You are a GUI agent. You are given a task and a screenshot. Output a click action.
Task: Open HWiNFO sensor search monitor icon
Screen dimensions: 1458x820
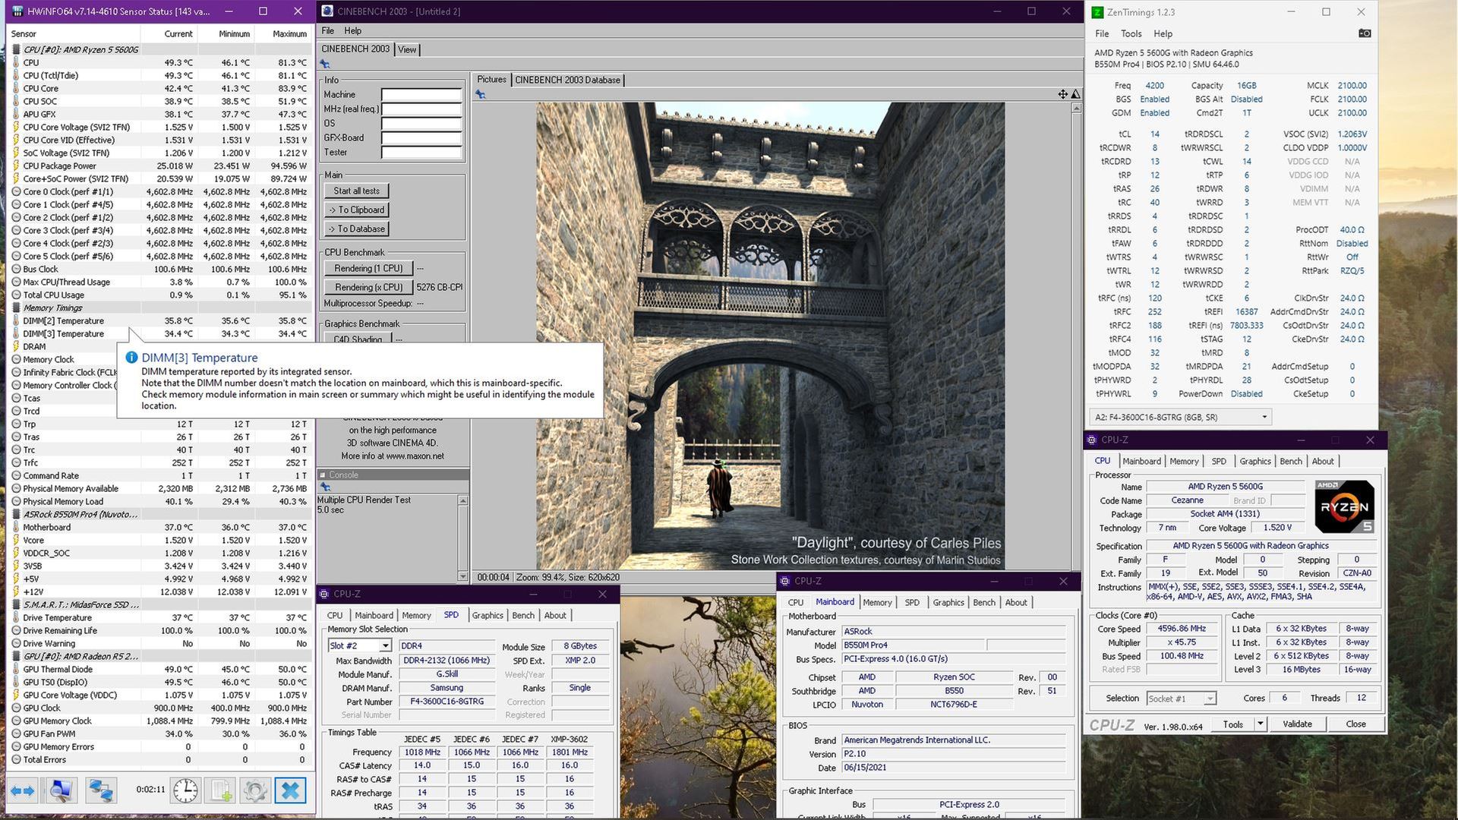click(62, 790)
